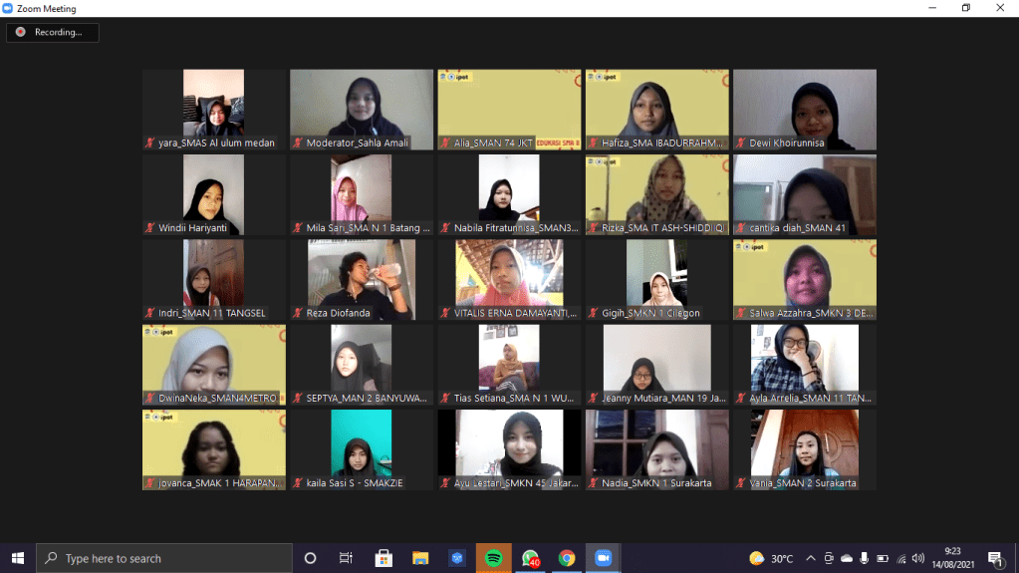
Task: Click the Zoom icon in the taskbar
Action: pyautogui.click(x=603, y=558)
